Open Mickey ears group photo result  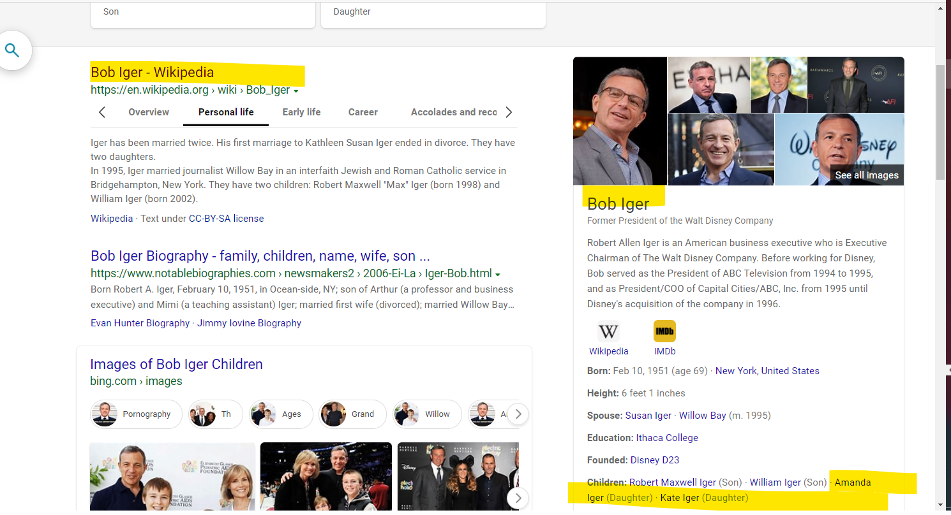tap(458, 477)
